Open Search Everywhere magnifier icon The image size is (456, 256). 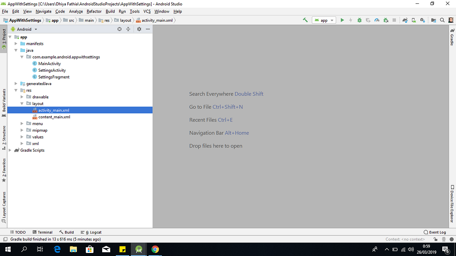point(442,20)
